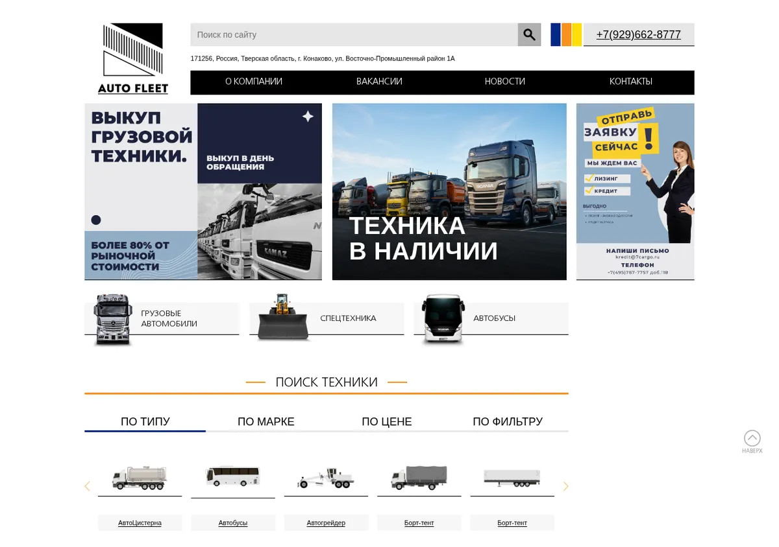Go to previous carousel items with left arrow
Image resolution: width=779 pixels, height=547 pixels.
tap(87, 486)
